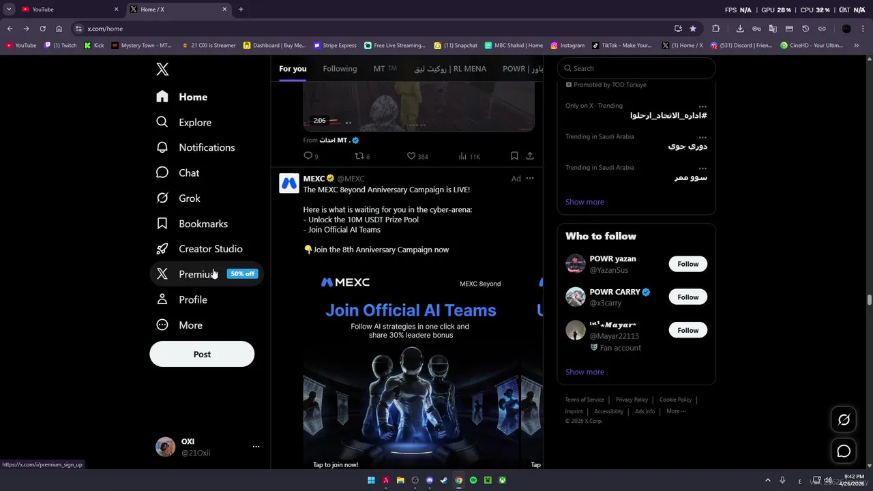873x491 pixels.
Task: Click the X search field
Action: click(636, 68)
